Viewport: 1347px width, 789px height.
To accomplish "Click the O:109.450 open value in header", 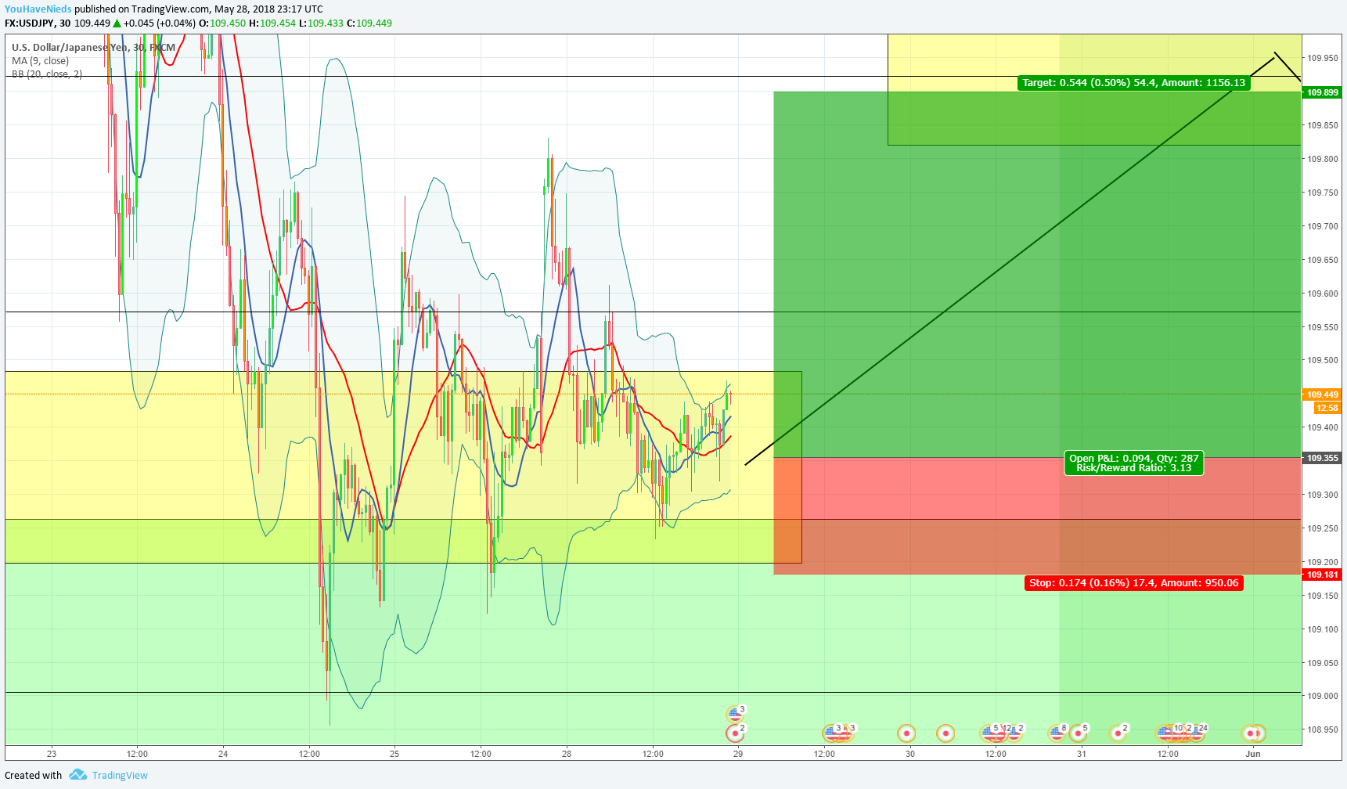I will click(222, 23).
